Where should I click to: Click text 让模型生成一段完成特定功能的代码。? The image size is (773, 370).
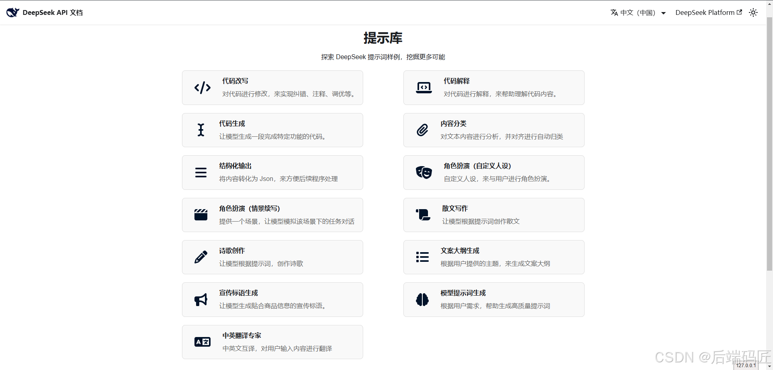pos(273,136)
